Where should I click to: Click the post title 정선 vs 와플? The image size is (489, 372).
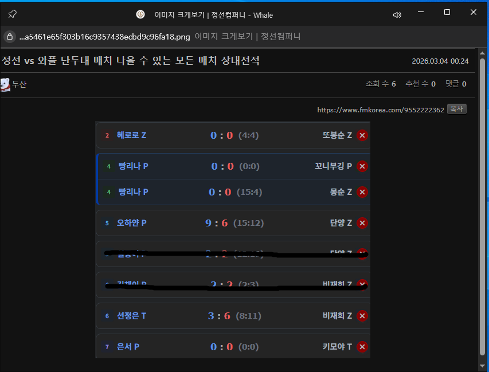tap(131, 61)
